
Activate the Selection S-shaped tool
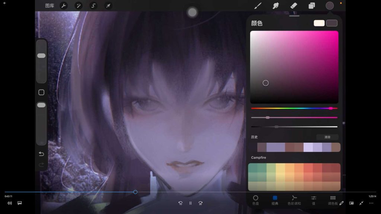coord(93,6)
